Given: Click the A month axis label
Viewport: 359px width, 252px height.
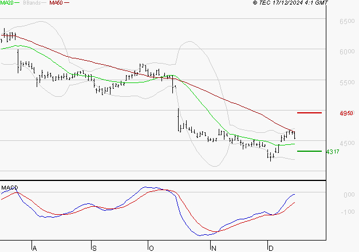Looking at the screenshot, I should (34, 248).
